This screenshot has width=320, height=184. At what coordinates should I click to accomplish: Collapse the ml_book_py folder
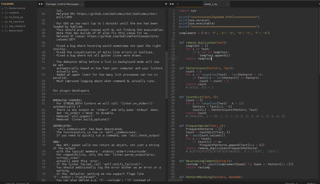point(2,17)
